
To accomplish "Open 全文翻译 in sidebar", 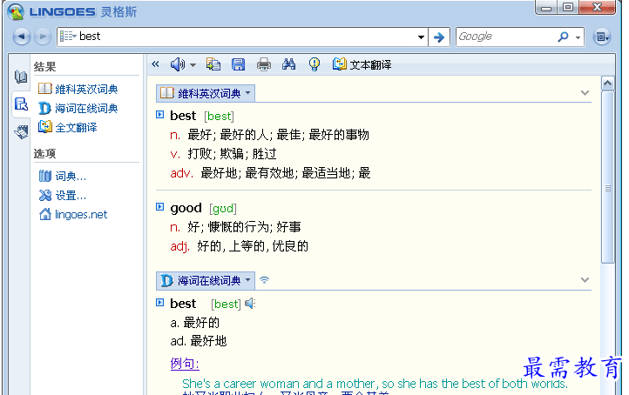I will (67, 127).
